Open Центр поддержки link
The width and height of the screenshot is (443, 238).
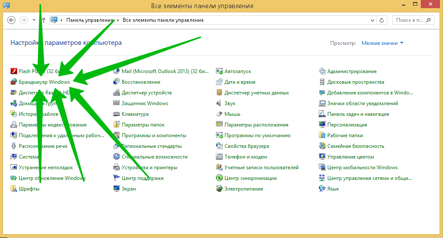click(142, 178)
